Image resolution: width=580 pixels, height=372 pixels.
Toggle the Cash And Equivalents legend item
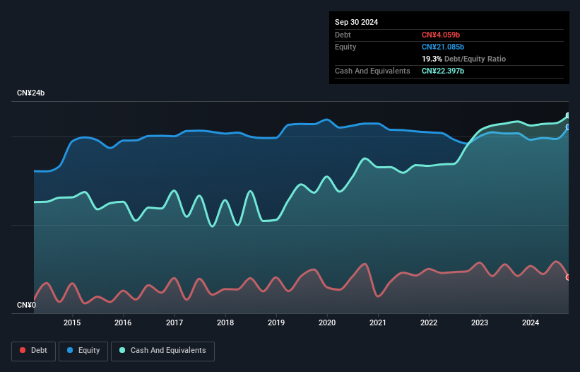[162, 351]
